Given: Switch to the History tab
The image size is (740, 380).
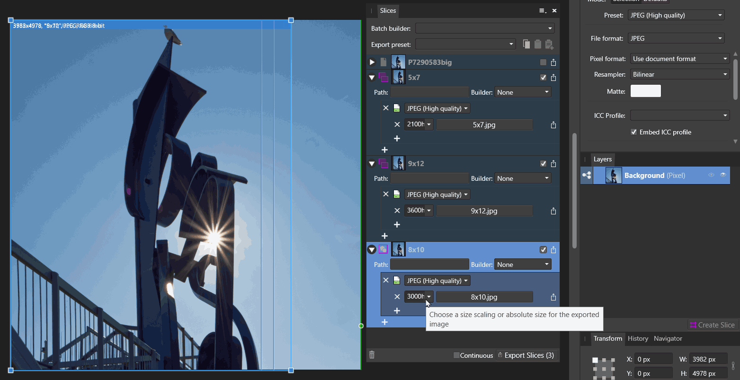Looking at the screenshot, I should (x=638, y=338).
